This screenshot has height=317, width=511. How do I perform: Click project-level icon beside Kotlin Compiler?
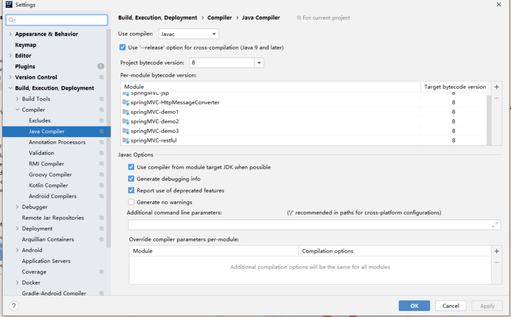(102, 185)
